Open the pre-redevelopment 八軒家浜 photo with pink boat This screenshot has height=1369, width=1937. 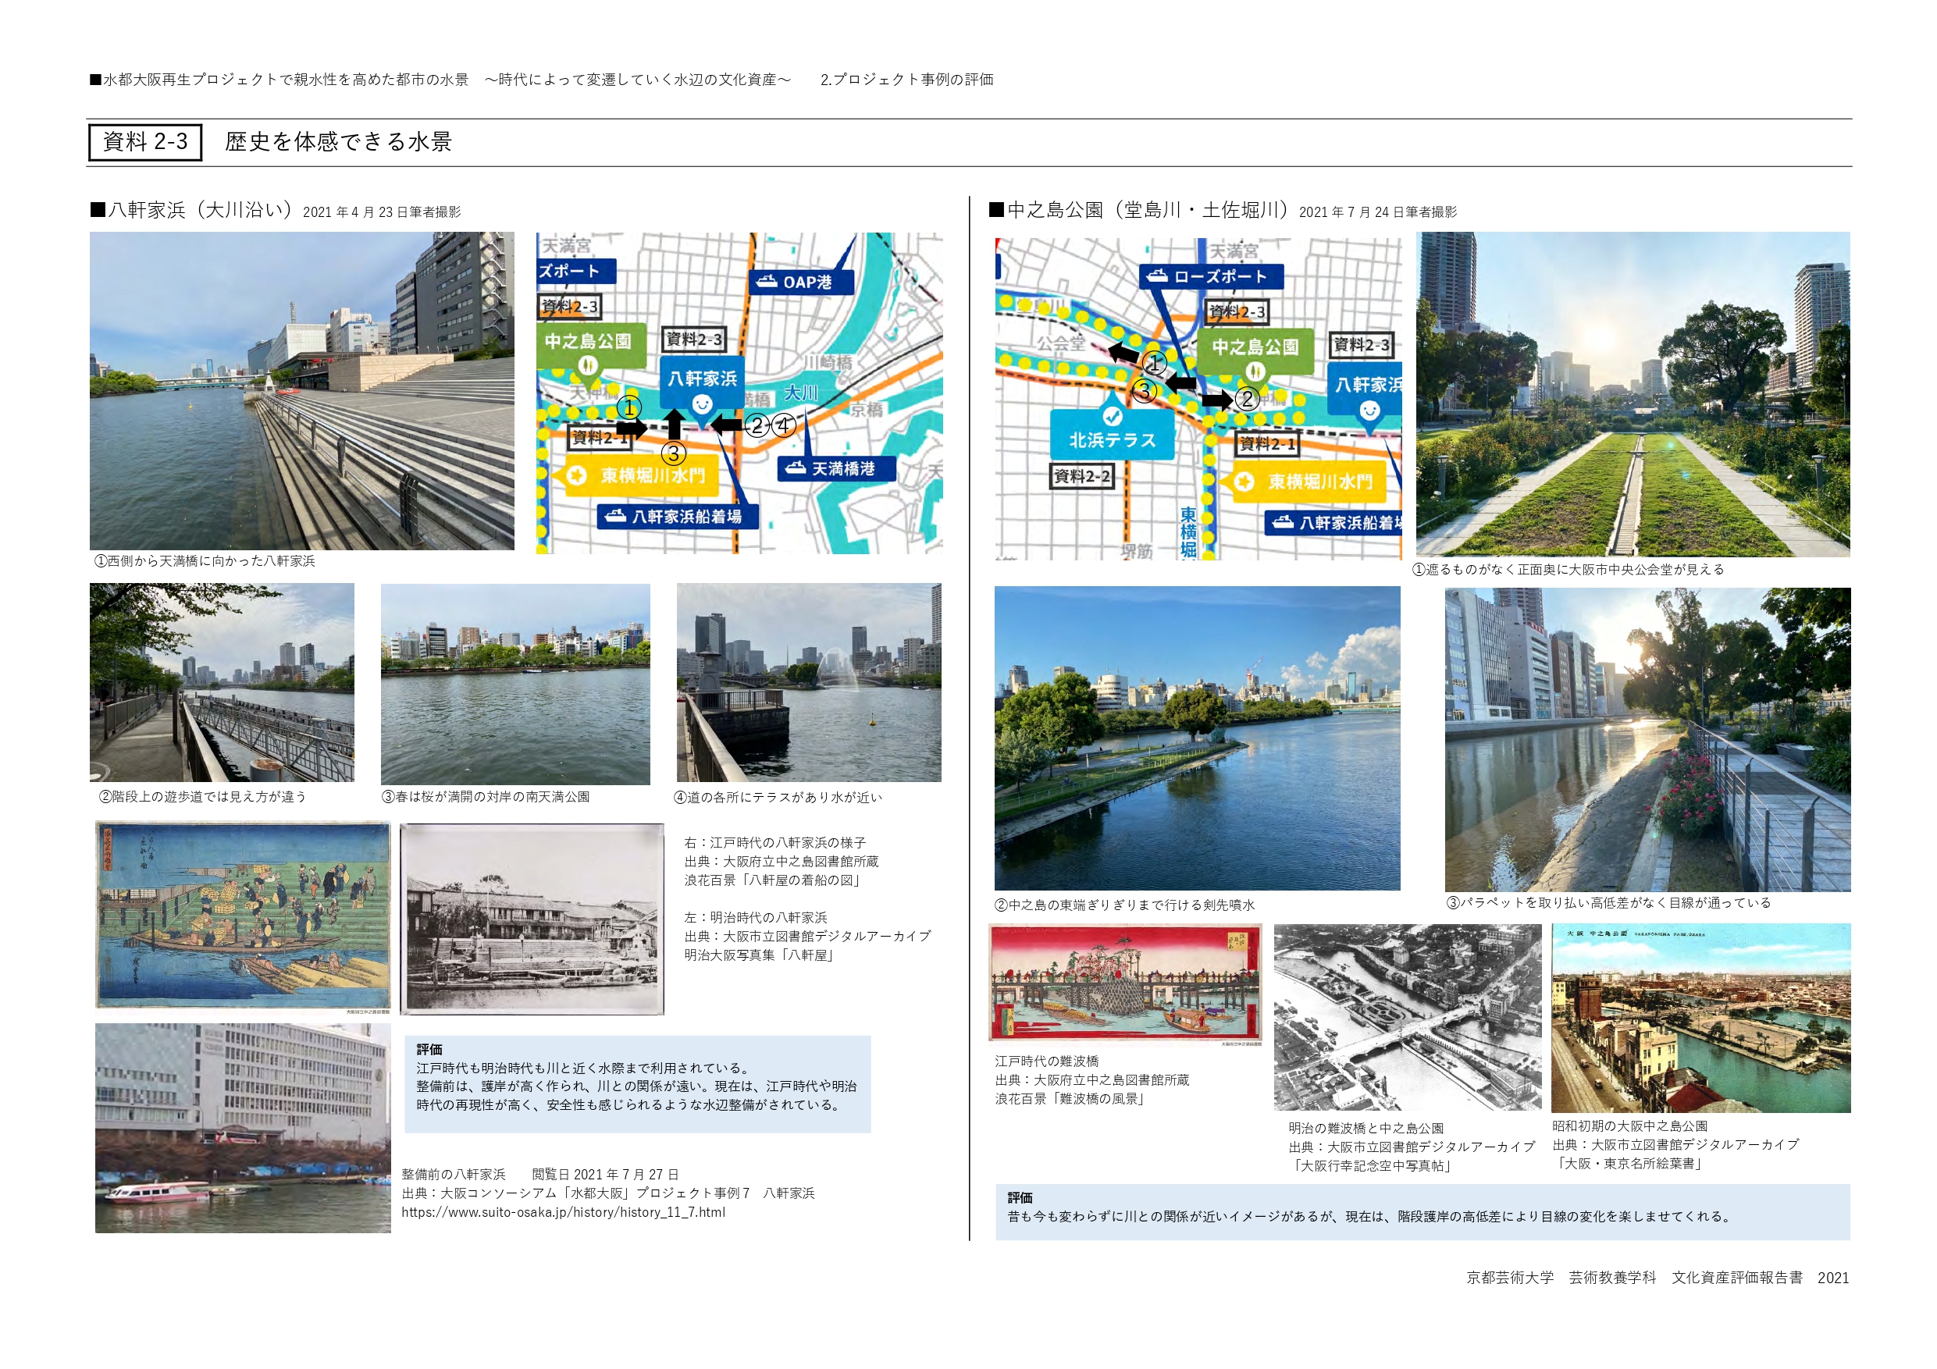click(x=243, y=1128)
